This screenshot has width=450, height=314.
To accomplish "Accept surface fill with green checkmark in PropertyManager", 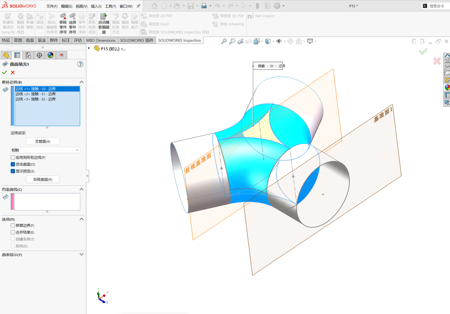I will [4, 72].
